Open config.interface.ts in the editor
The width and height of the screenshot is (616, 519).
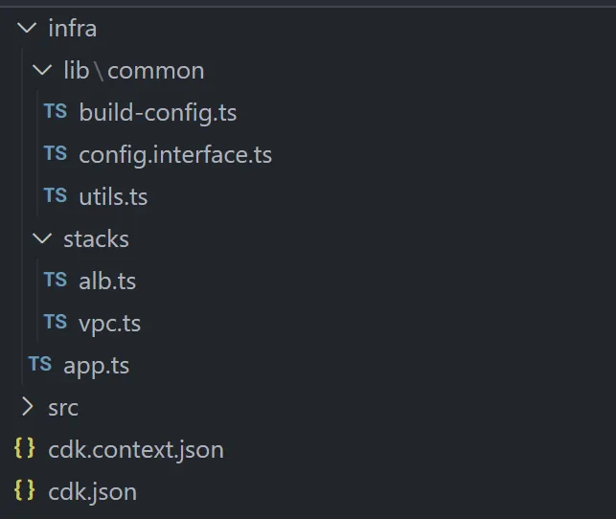pyautogui.click(x=175, y=154)
